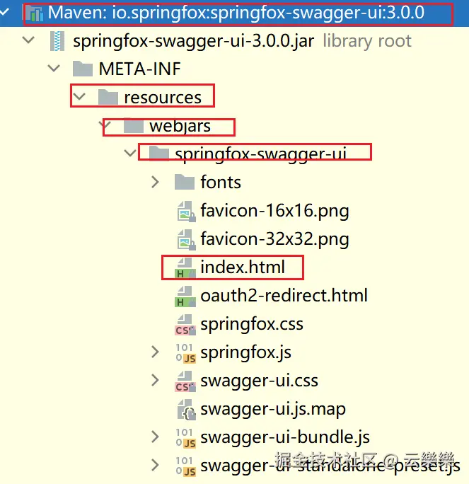The height and width of the screenshot is (484, 469).
Task: Collapse the springfox-swagger-ui-3.0.0.jar node
Action: pos(28,40)
